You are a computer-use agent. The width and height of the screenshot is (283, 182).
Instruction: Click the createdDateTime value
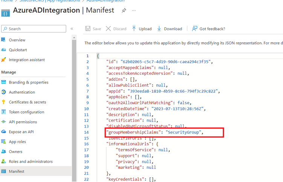point(177,109)
